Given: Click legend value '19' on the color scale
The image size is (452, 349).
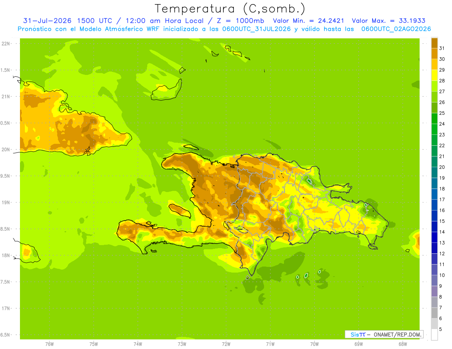Looking at the screenshot, I should (442, 178).
